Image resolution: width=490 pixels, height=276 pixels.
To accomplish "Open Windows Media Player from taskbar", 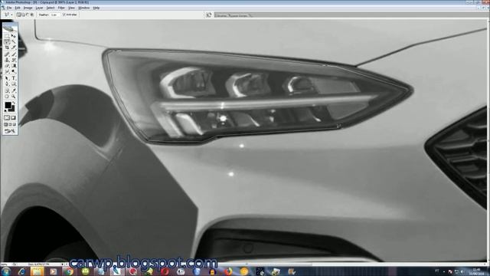I will coord(53,271).
